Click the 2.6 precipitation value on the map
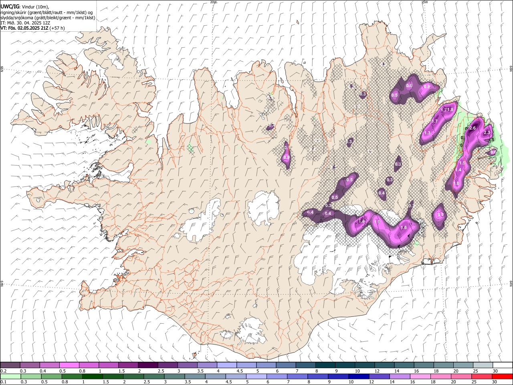Image resolution: width=513 pixels, height=385 pixels. click(472, 128)
